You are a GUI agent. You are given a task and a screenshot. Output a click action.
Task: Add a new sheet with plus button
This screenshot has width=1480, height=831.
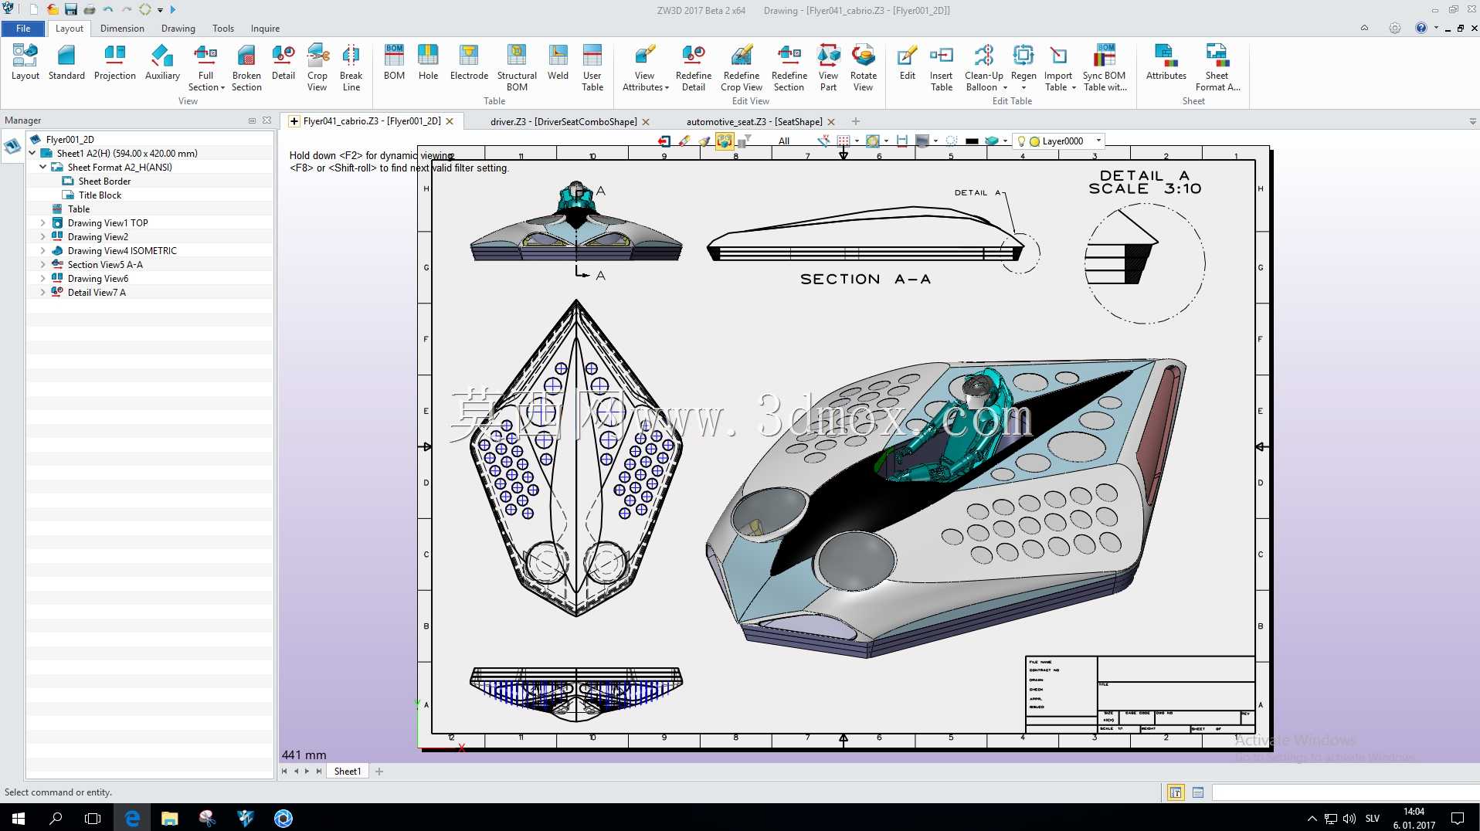coord(379,772)
